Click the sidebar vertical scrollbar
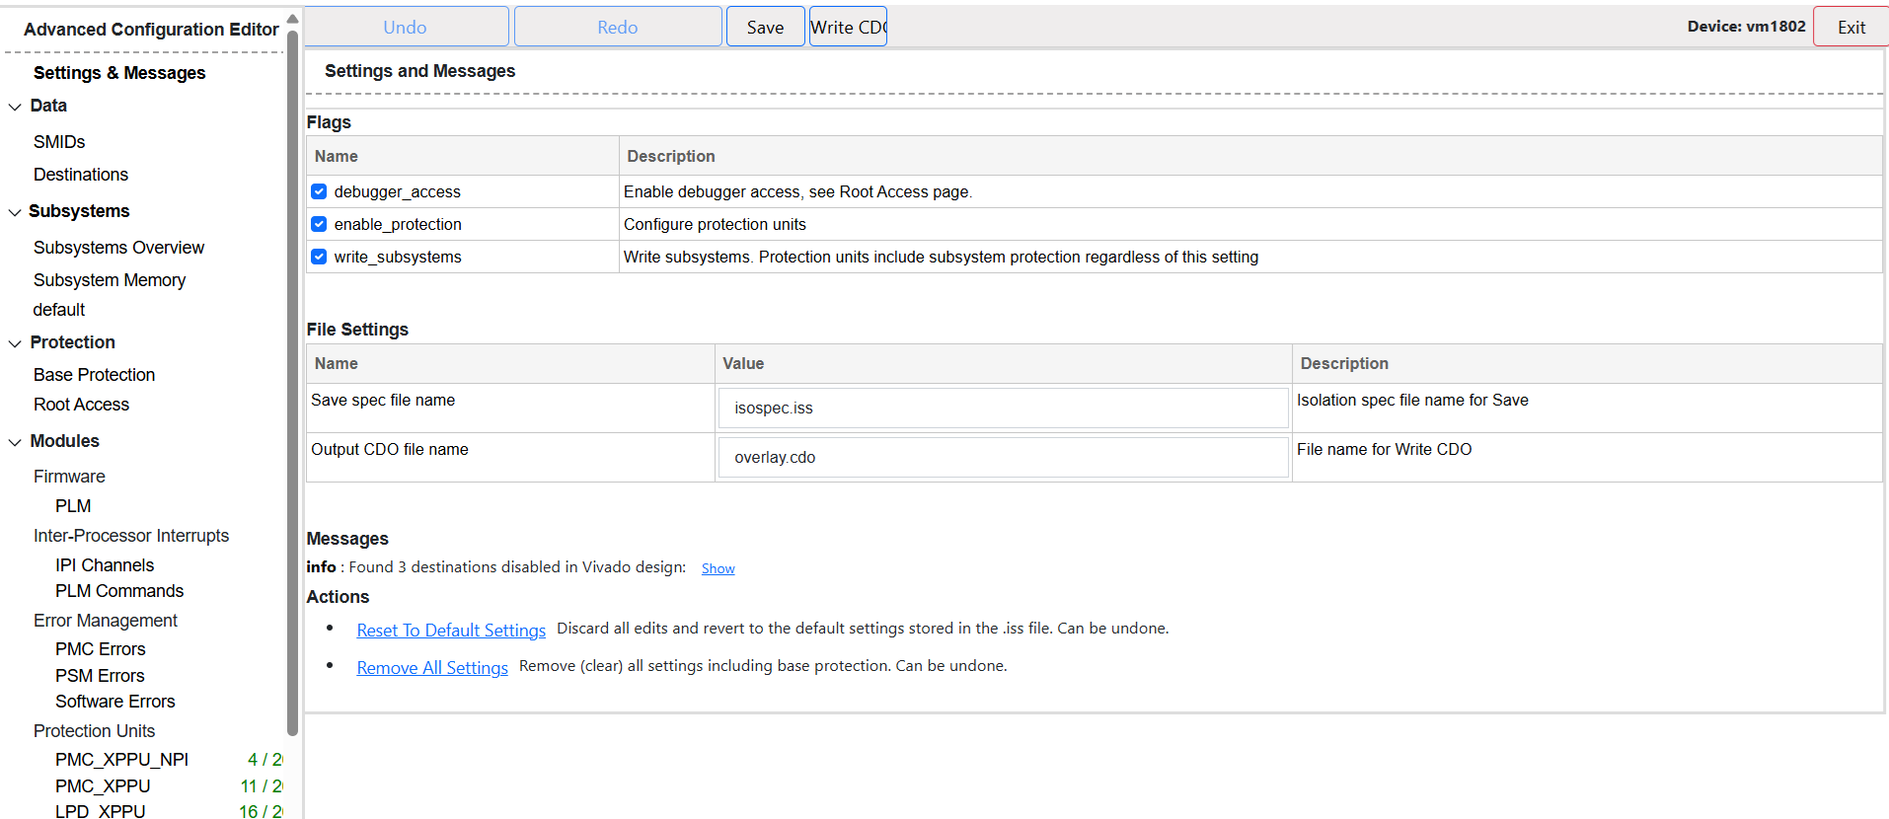 click(292, 395)
